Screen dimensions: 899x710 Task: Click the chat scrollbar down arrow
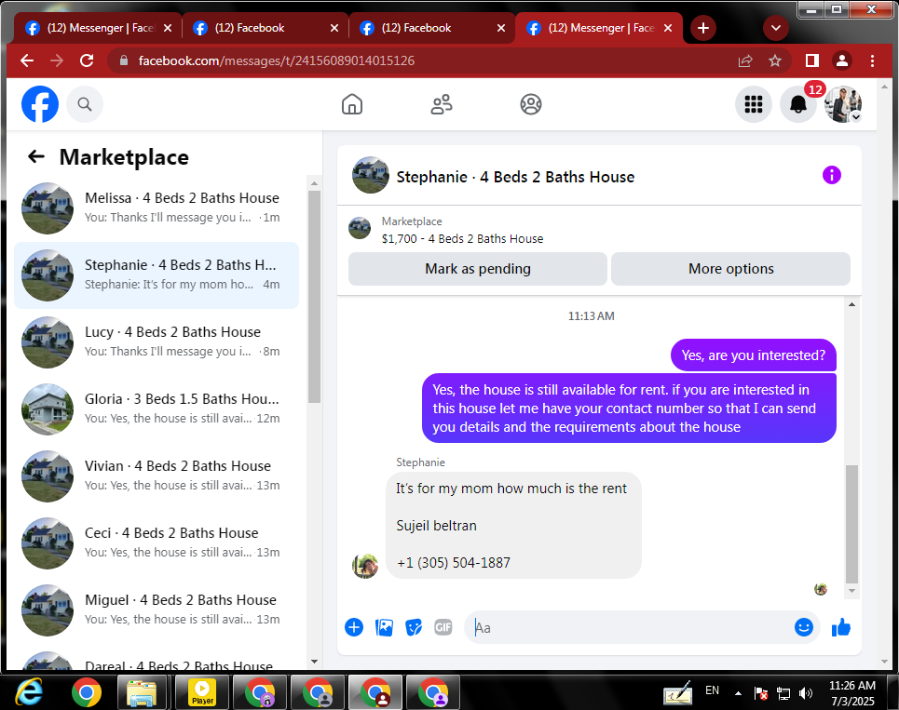(x=852, y=591)
